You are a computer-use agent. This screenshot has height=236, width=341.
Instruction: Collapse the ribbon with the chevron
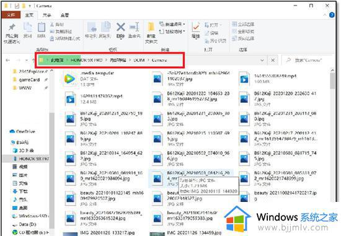325,15
